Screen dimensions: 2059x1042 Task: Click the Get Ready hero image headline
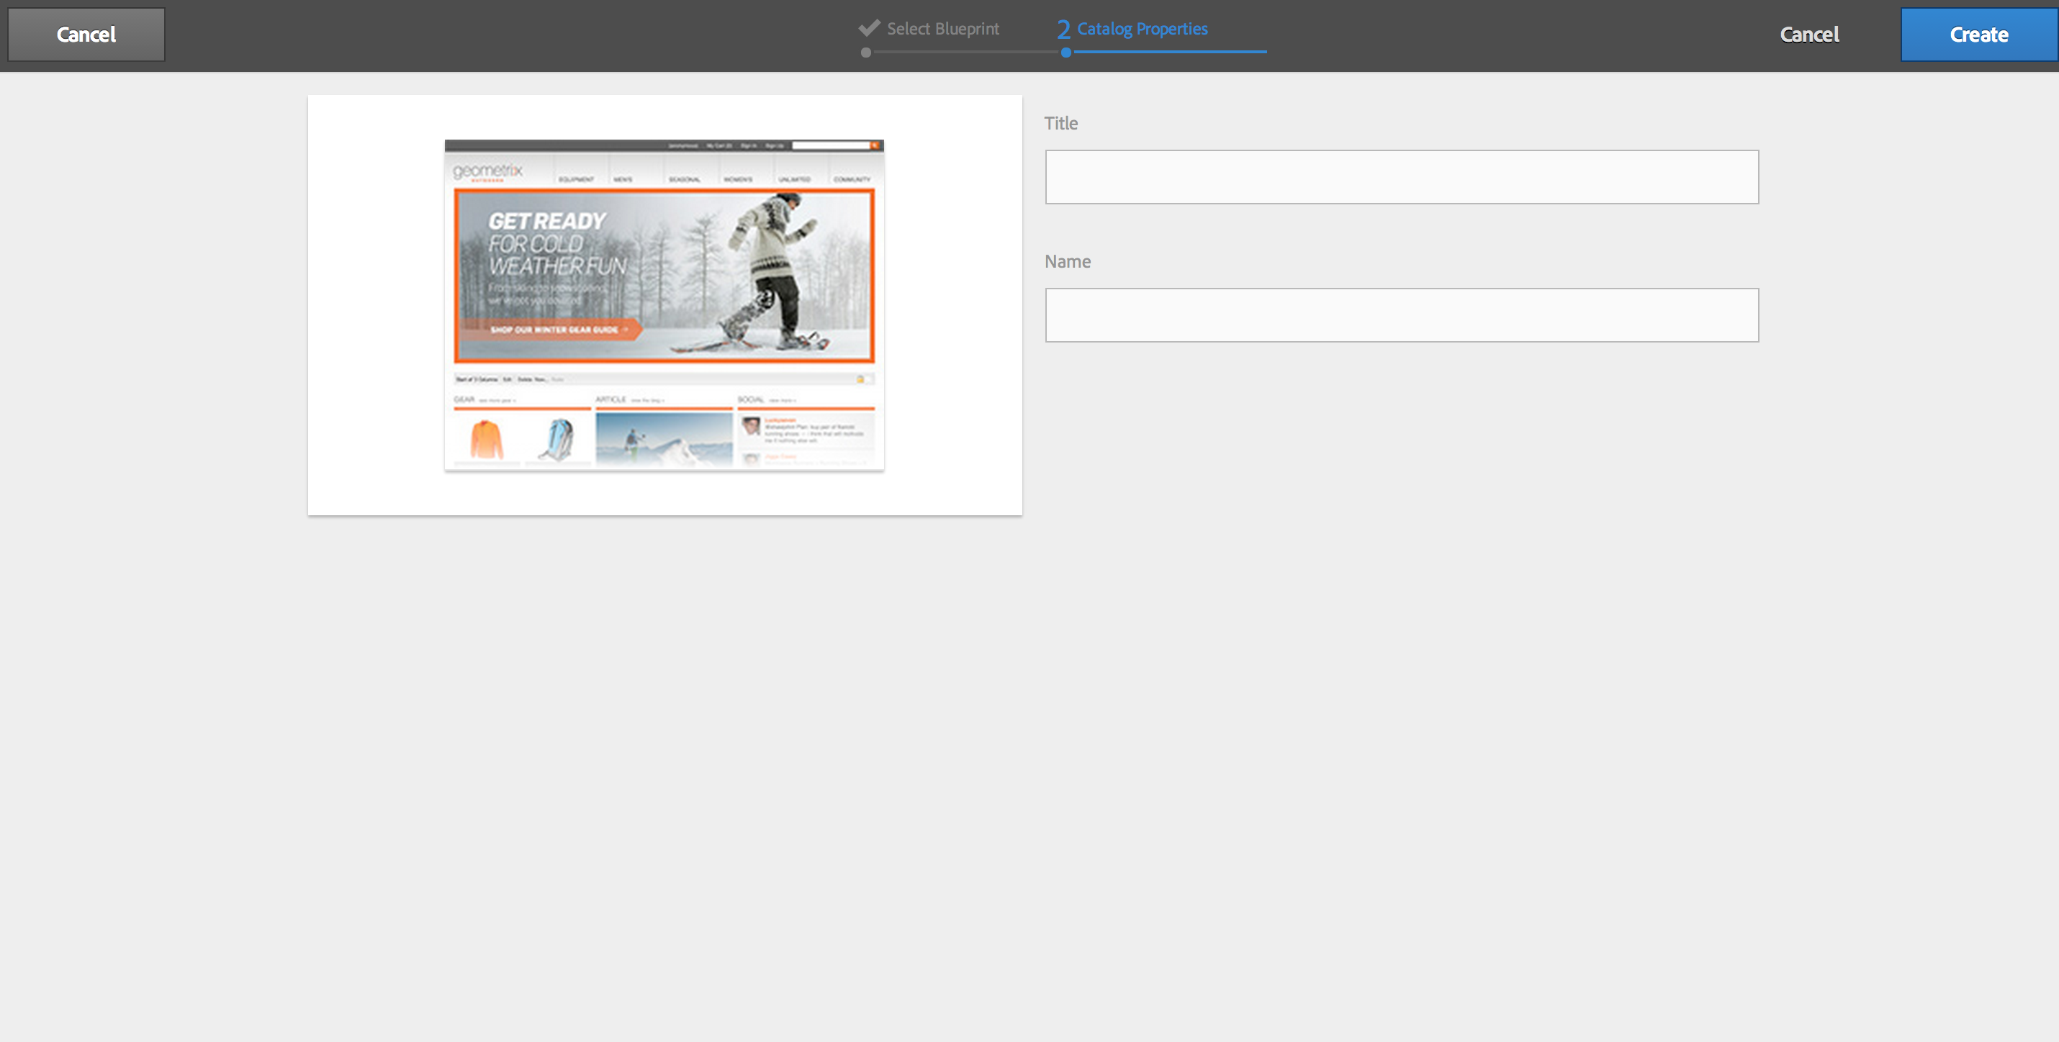click(548, 222)
